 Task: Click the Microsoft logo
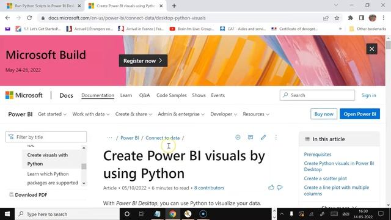click(x=24, y=95)
